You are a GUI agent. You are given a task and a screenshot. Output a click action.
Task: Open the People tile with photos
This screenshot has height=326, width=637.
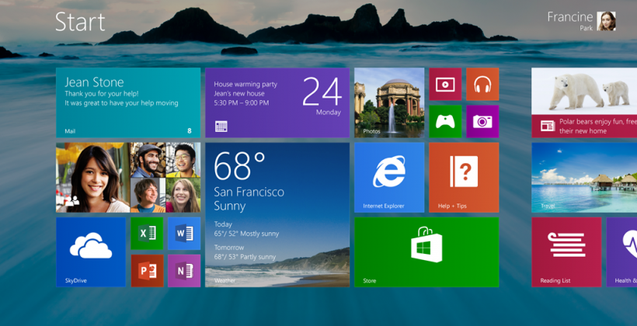128,178
